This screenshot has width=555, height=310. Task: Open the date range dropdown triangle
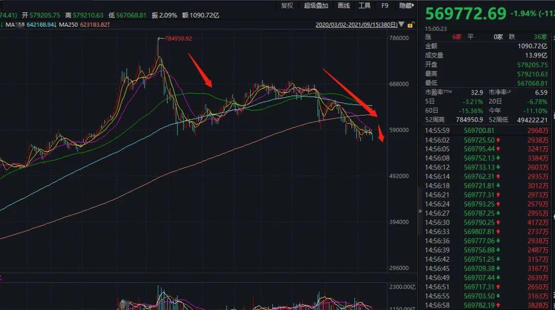click(401, 25)
